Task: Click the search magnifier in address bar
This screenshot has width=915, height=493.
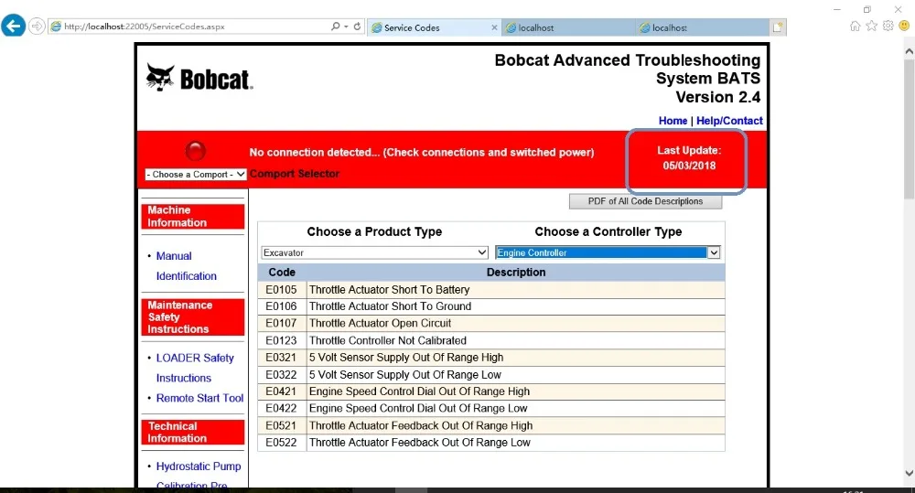Action: (335, 27)
